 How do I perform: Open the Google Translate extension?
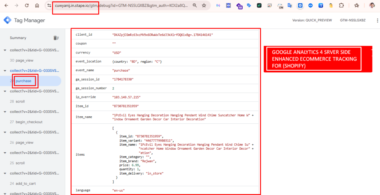click(290, 5)
